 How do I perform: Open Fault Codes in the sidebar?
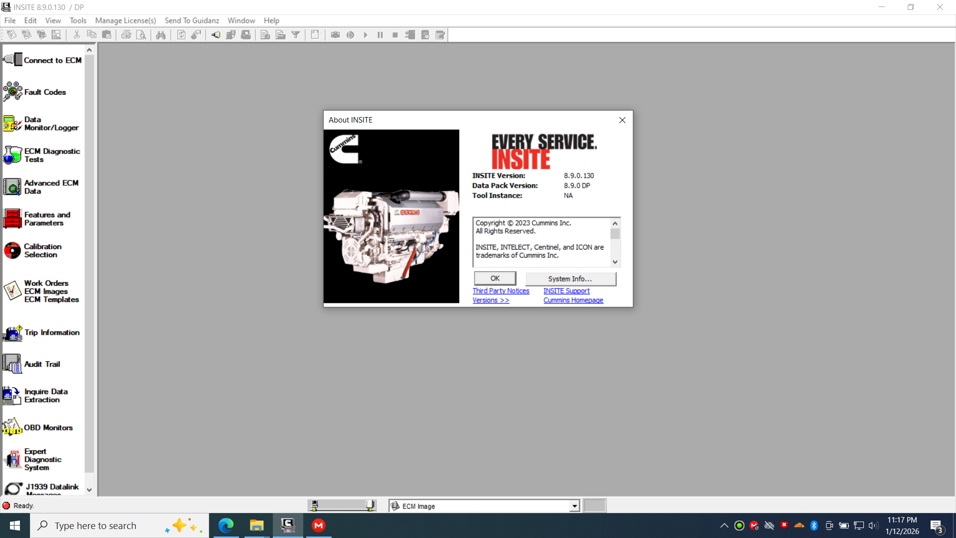[35, 92]
